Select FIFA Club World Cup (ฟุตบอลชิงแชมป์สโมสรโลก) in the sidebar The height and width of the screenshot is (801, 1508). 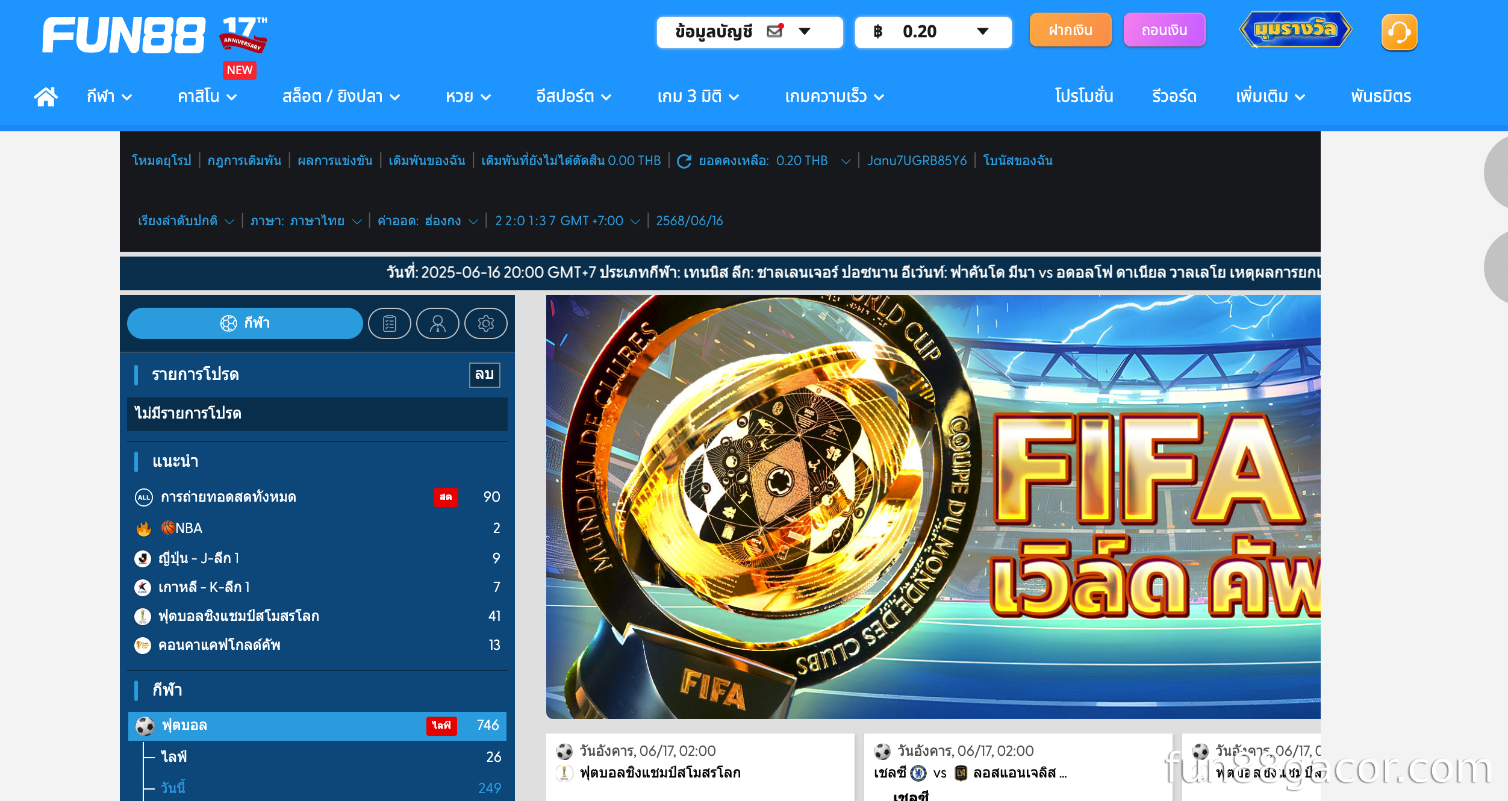(317, 616)
